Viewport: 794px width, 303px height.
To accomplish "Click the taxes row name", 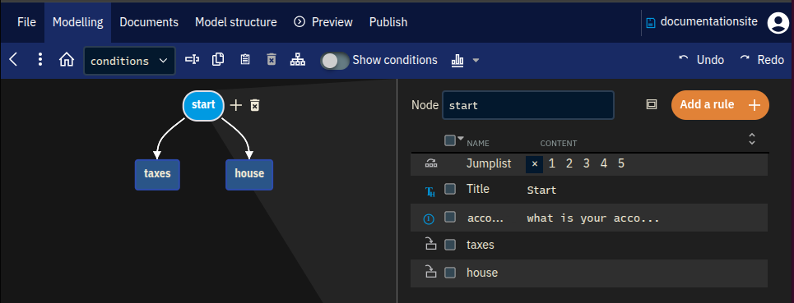I will coord(480,245).
